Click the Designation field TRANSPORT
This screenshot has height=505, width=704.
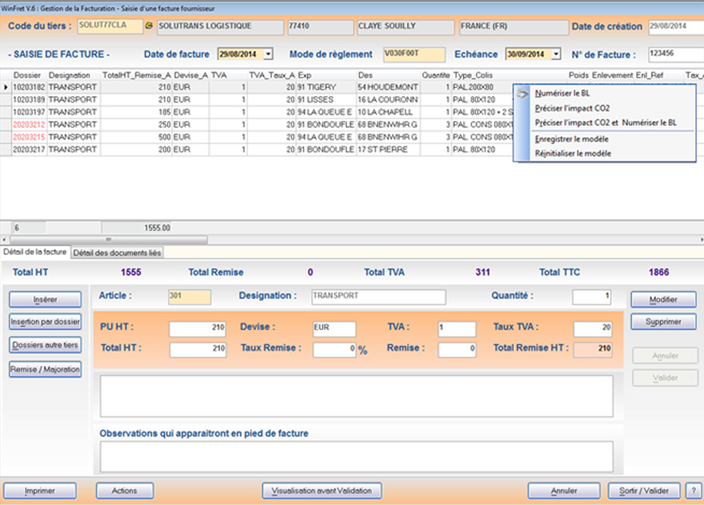point(379,297)
